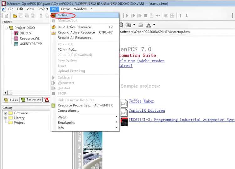235x169 pixels.
Task: Choose Build Active Resource menu entry
Action: (x=74, y=27)
